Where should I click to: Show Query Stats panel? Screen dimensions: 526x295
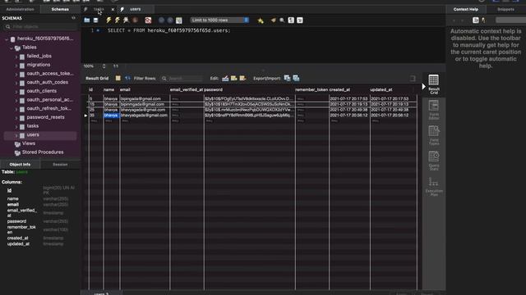(x=434, y=161)
